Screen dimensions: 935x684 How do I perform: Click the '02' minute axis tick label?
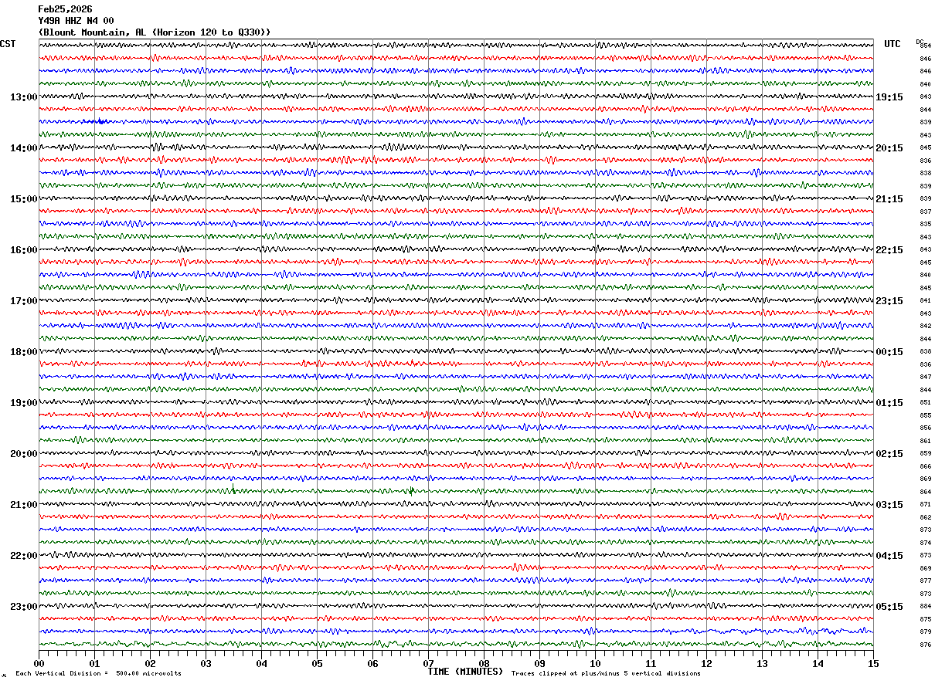pos(150,663)
